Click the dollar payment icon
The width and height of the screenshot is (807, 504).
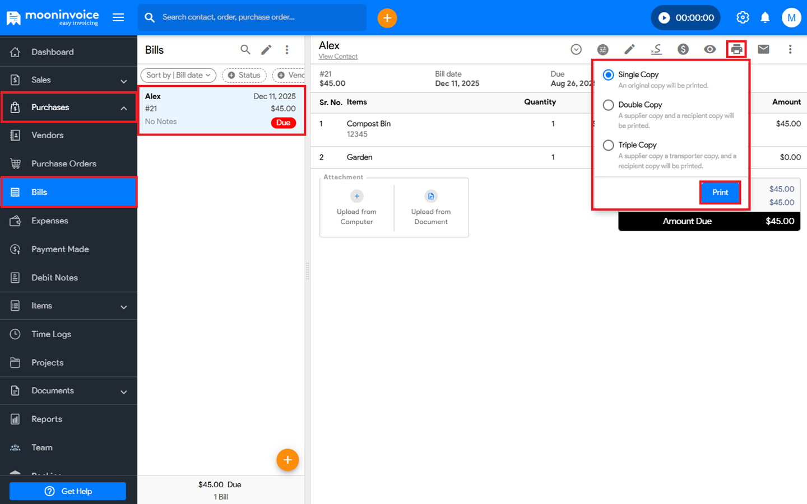click(683, 49)
